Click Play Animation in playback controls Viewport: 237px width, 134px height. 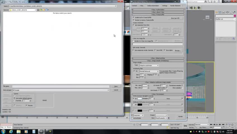[217, 125]
